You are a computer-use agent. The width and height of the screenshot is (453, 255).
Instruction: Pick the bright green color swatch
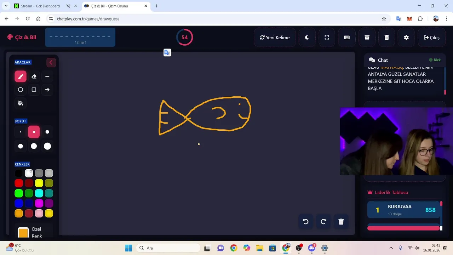coord(19,193)
